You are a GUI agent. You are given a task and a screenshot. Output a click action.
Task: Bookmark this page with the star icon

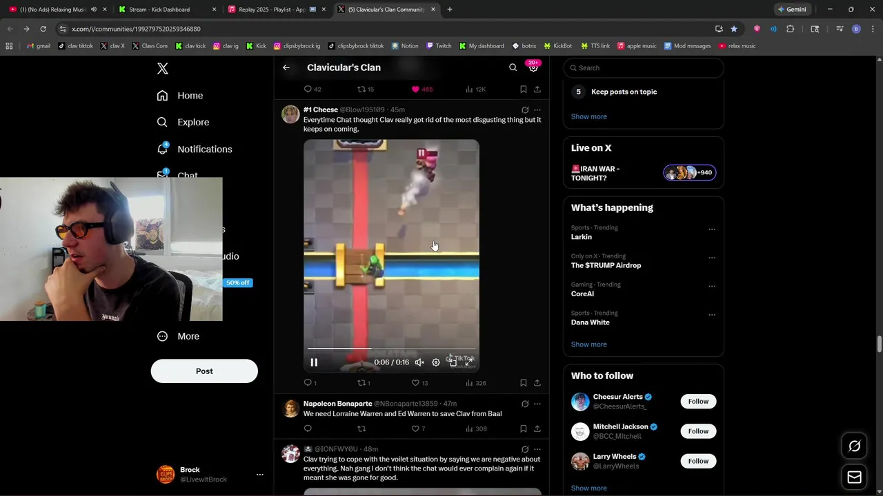click(734, 29)
